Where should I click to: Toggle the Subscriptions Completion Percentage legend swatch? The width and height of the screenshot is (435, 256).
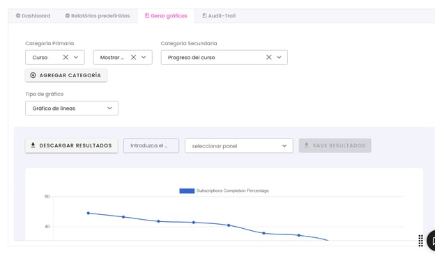tap(187, 191)
